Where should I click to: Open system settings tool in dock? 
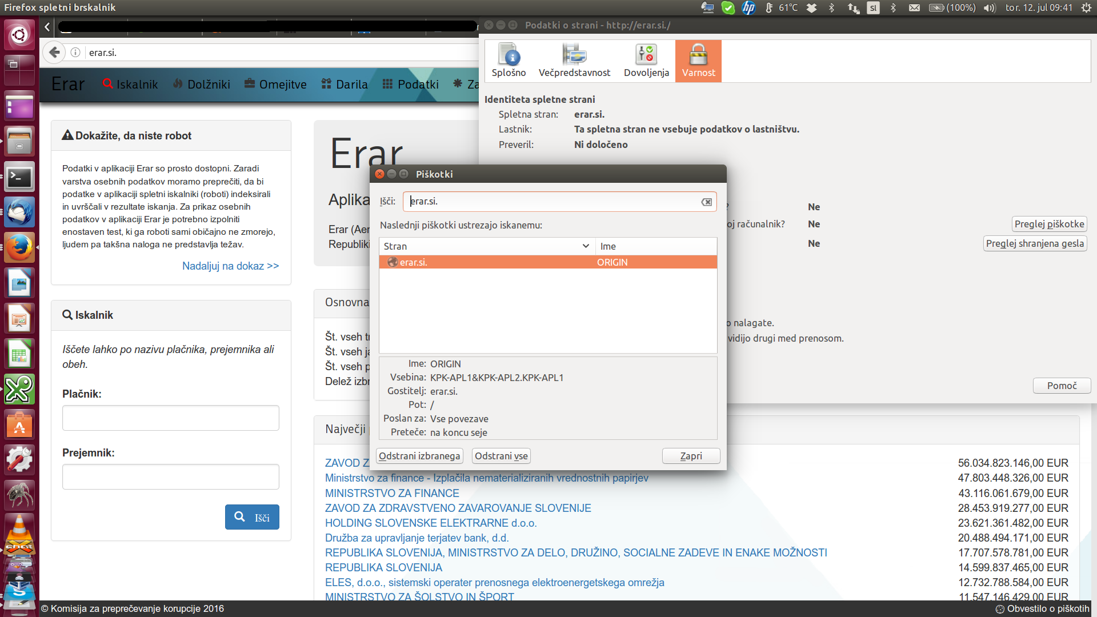pos(19,460)
